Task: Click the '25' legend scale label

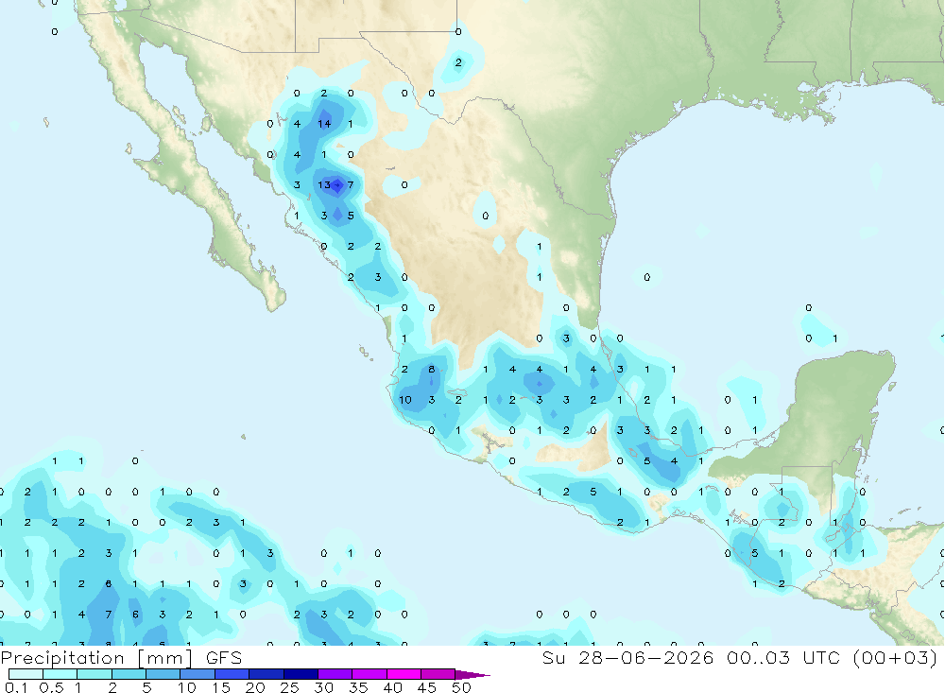Action: pos(290,687)
